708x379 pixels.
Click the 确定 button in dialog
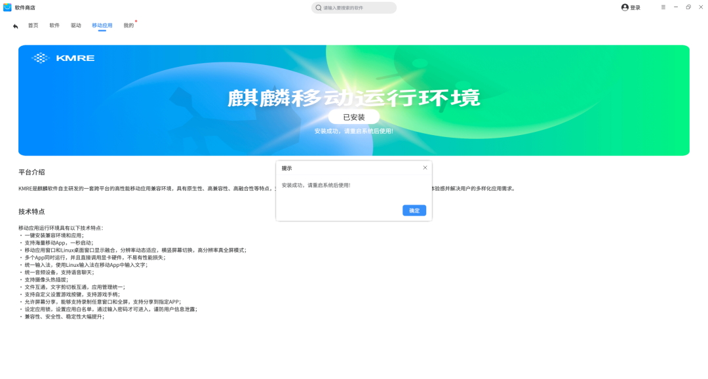coord(414,210)
